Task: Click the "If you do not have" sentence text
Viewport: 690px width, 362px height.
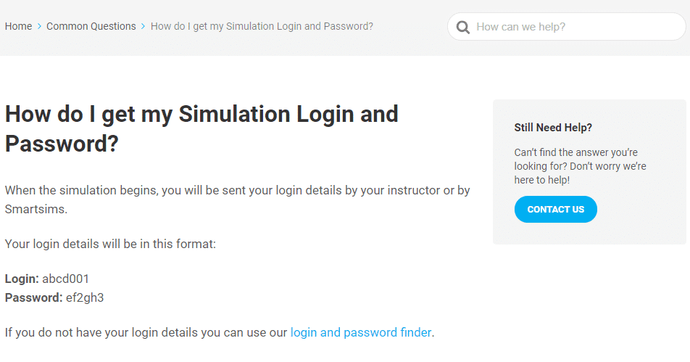Action: pyautogui.click(x=146, y=332)
